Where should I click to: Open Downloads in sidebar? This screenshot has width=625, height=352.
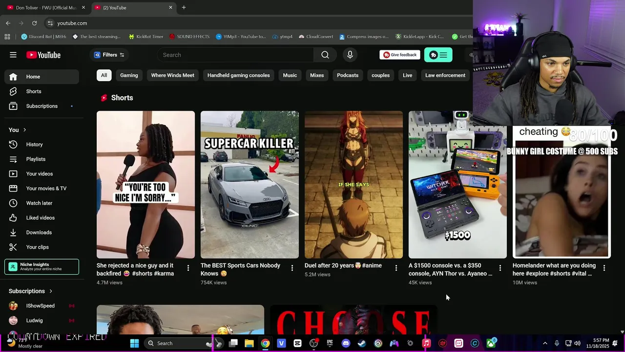point(42,233)
